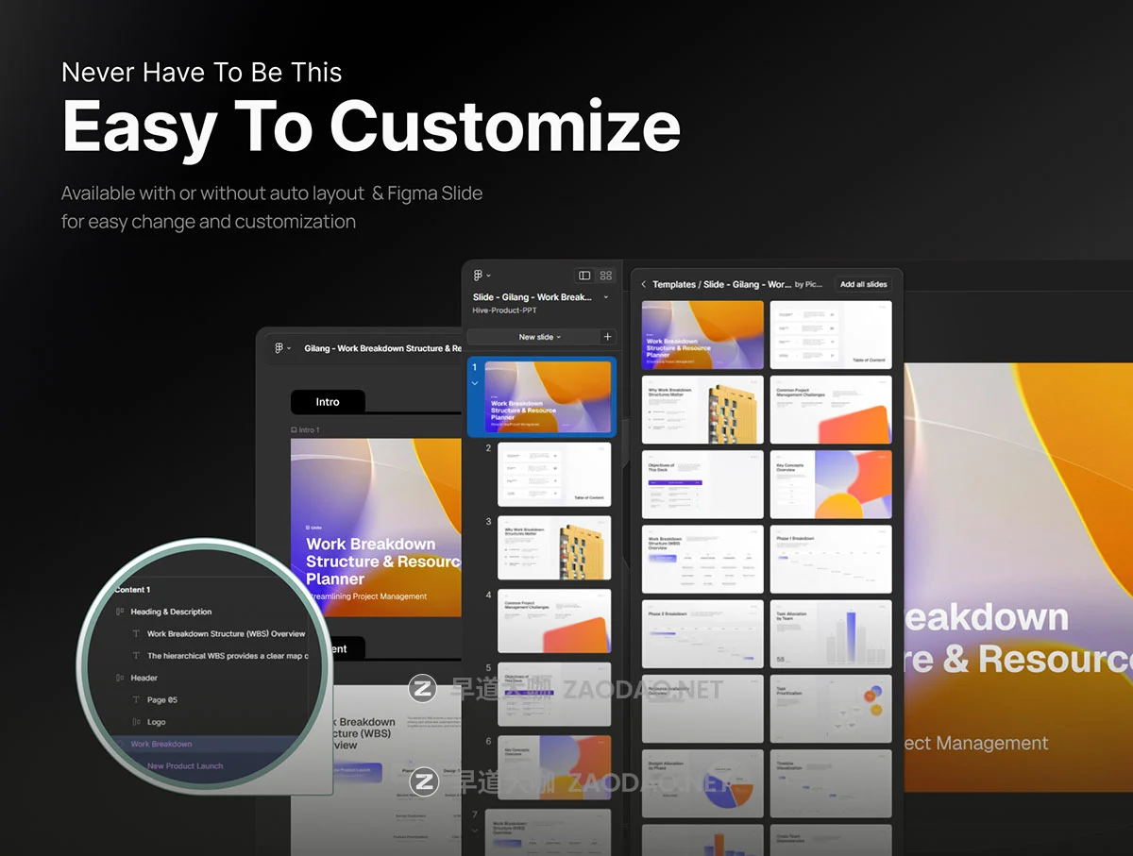Select the New Product Launch layer
The height and width of the screenshot is (856, 1133).
185,766
